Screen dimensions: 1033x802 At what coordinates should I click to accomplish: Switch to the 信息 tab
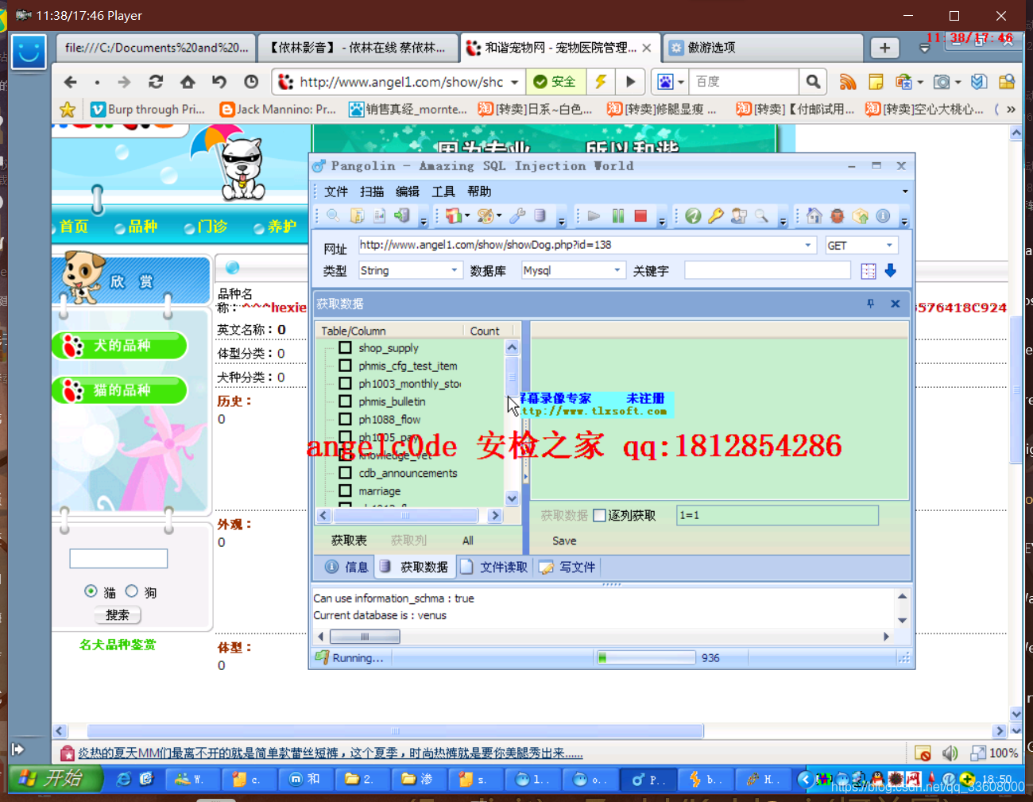tap(346, 567)
